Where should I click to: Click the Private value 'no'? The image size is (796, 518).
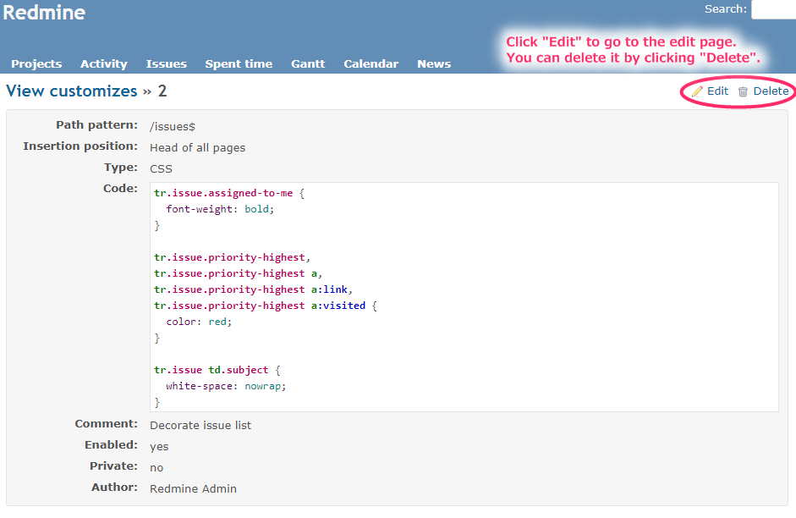point(156,468)
